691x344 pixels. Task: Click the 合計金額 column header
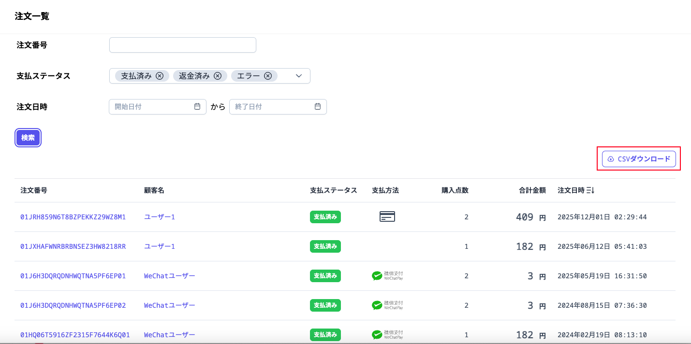tap(532, 190)
